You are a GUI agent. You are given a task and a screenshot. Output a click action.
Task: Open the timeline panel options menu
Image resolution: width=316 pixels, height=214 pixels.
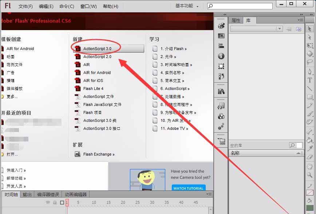209,194
